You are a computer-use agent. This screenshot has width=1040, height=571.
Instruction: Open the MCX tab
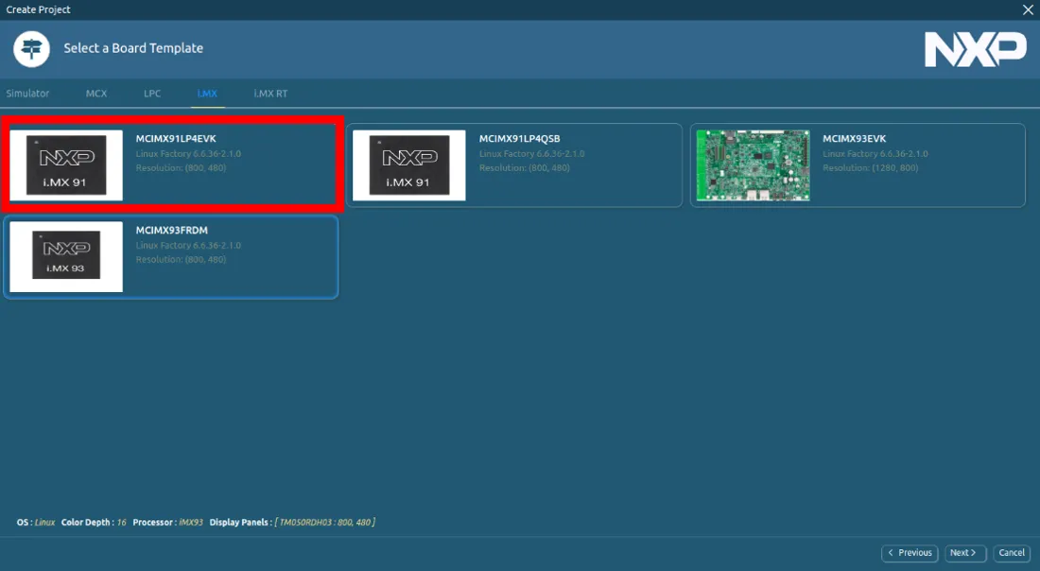(96, 94)
